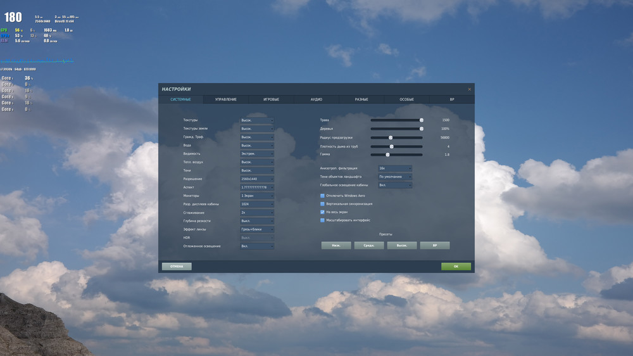Screen dimensions: 633x356
Task: Open the Тени объектов ландшафта dropdown
Action: click(x=395, y=177)
